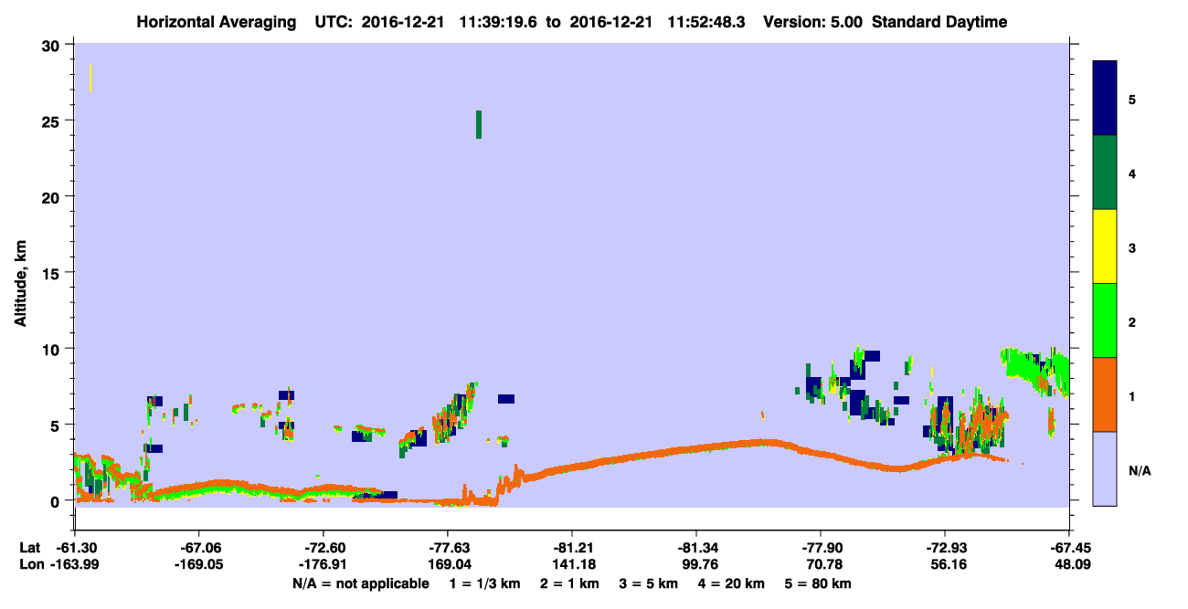Image resolution: width=1188 pixels, height=609 pixels.
Task: Click the latitude value -77.63
Action: pos(448,548)
